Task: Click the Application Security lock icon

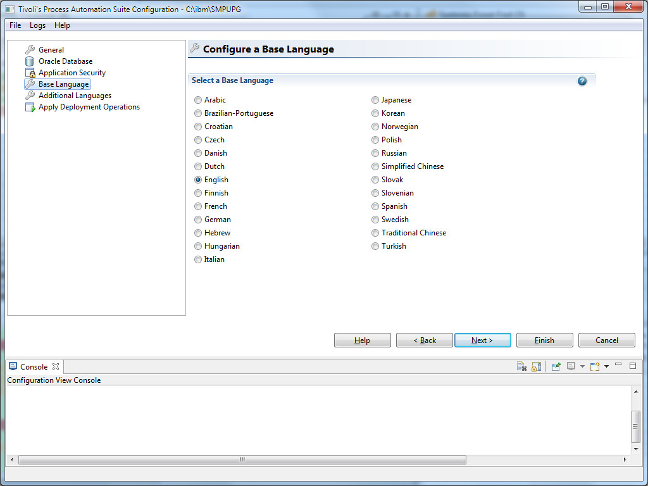Action: [30, 73]
